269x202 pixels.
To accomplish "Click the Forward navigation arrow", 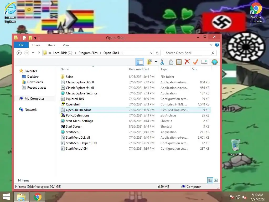I will click(27, 53).
